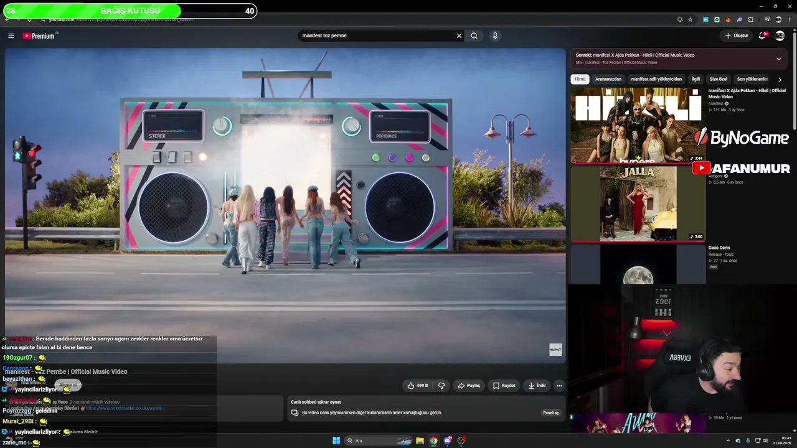This screenshot has height=448, width=797.
Task: Open the cloud icon in system tray
Action: pos(738,441)
